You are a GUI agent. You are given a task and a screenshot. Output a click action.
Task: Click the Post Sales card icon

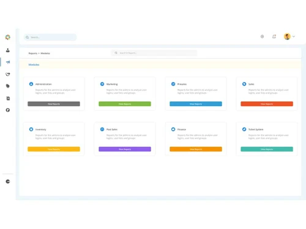point(102,129)
